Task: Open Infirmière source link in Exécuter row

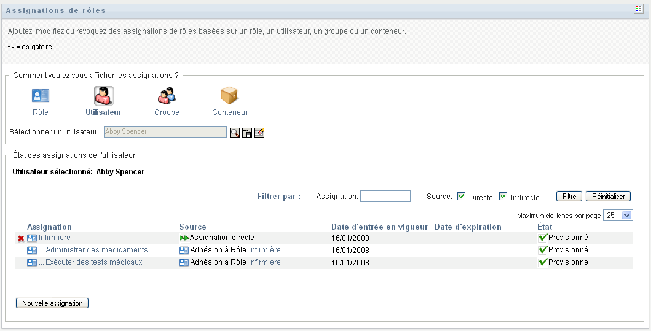Action: 265,262
